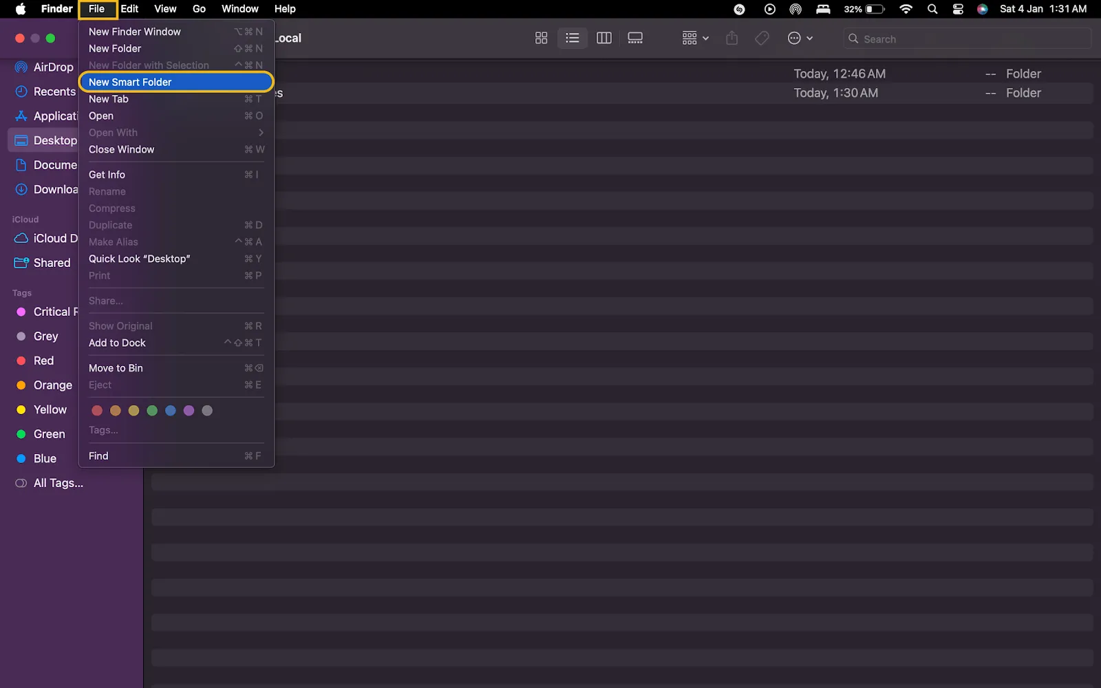This screenshot has width=1101, height=688.
Task: Switch Finder to column view
Action: [604, 39]
